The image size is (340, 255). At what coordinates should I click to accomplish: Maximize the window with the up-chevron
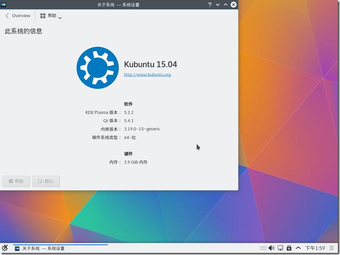(225, 5)
